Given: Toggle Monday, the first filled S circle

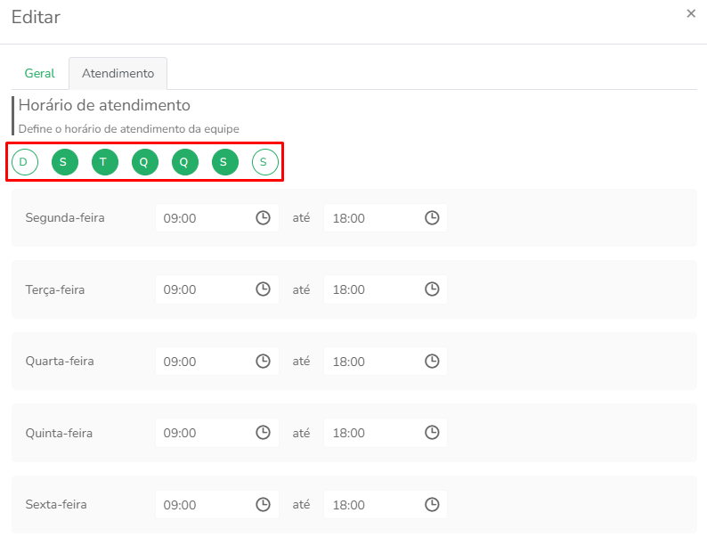Looking at the screenshot, I should click(65, 162).
